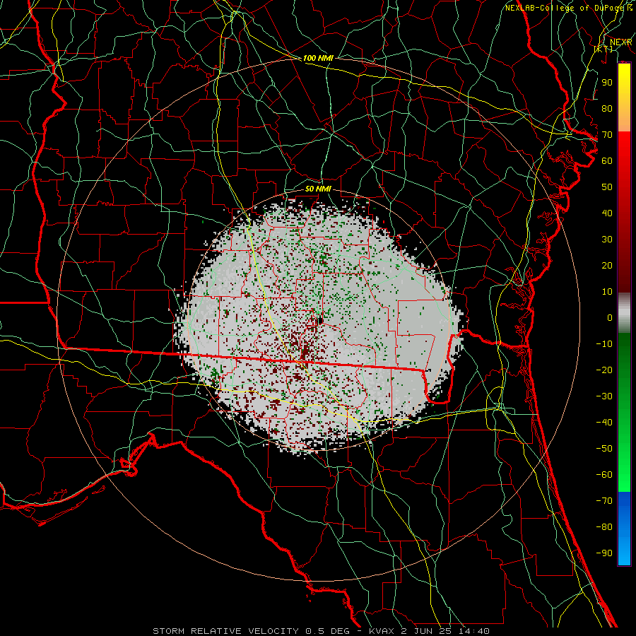The height and width of the screenshot is (636, 636).
Task: Click the gray zero-velocity segment of color bar
Action: [x=624, y=313]
